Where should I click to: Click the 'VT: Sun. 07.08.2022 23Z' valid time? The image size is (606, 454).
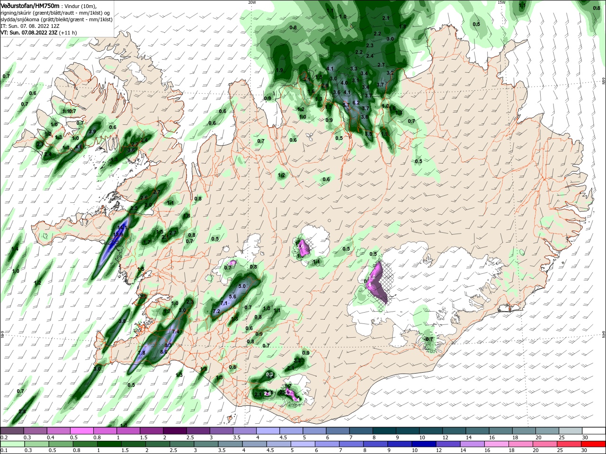click(x=29, y=33)
